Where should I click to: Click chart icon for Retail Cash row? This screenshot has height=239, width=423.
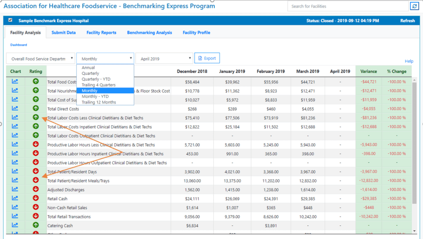tap(15, 198)
